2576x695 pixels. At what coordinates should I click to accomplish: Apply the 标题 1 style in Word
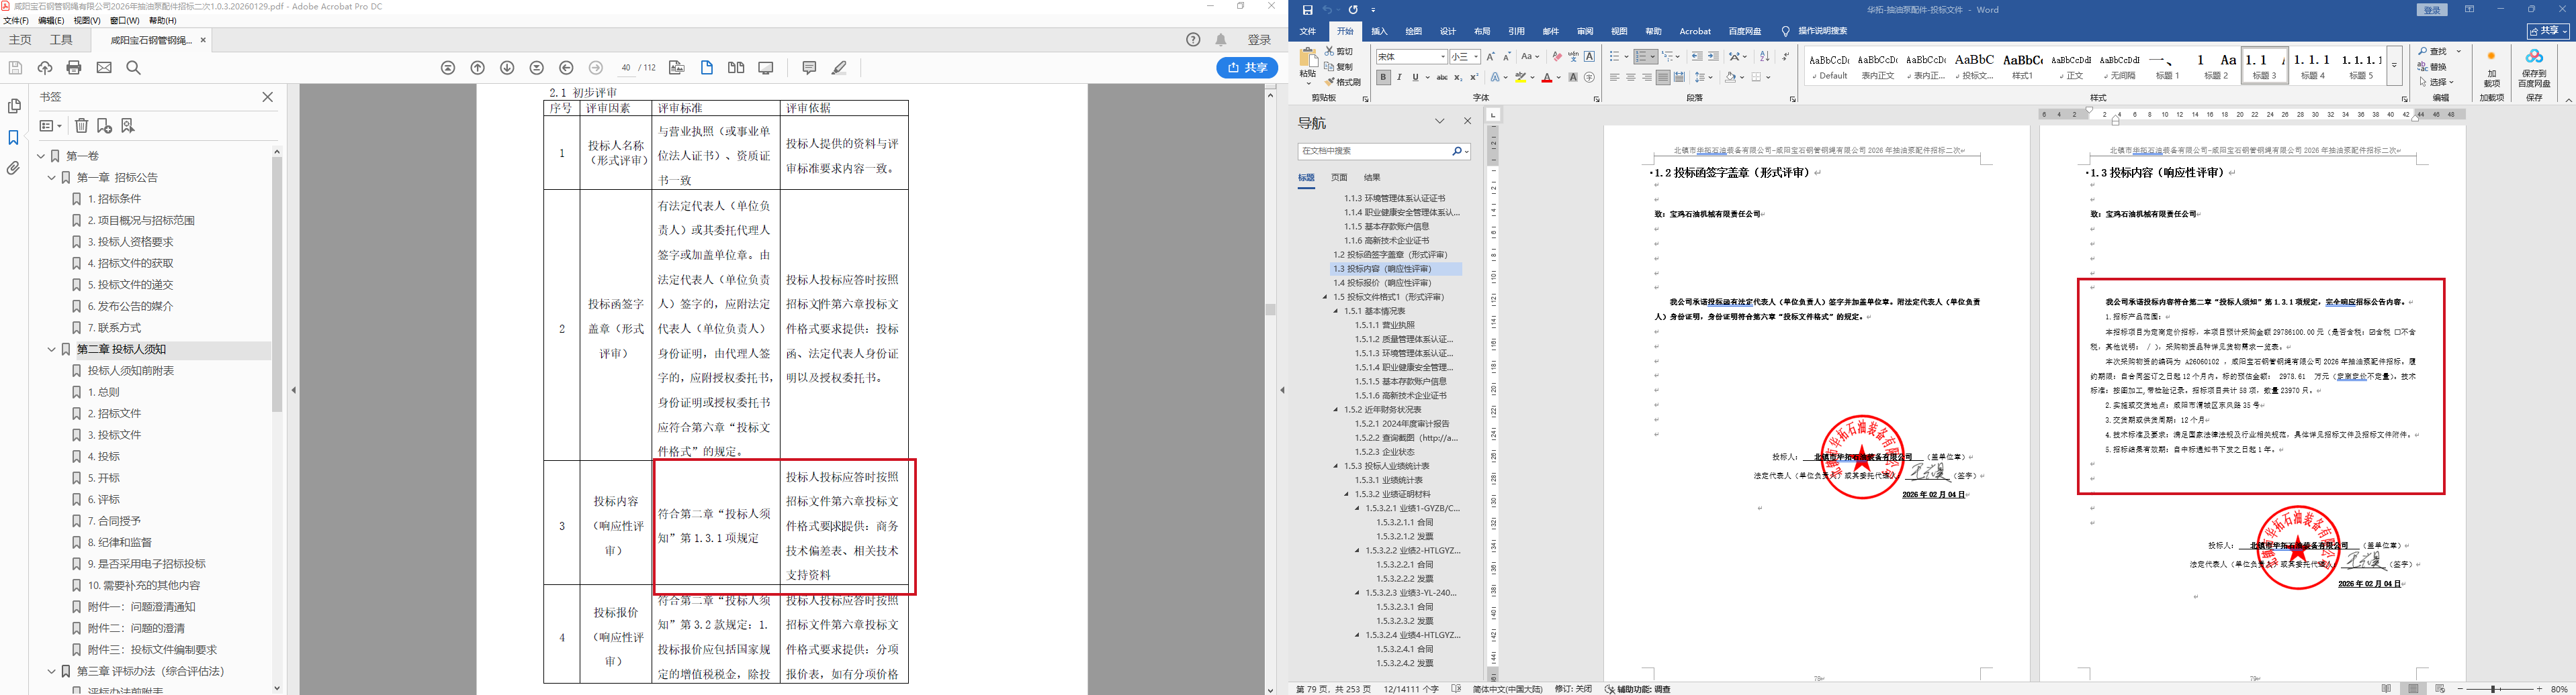point(2167,66)
